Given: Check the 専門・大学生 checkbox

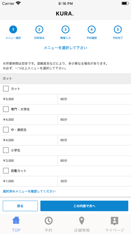Looking at the screenshot, I should coord(6,109).
